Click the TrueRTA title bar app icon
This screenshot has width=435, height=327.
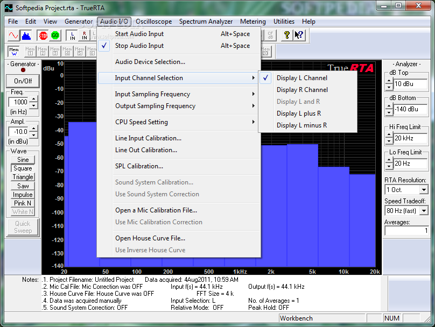click(9, 8)
